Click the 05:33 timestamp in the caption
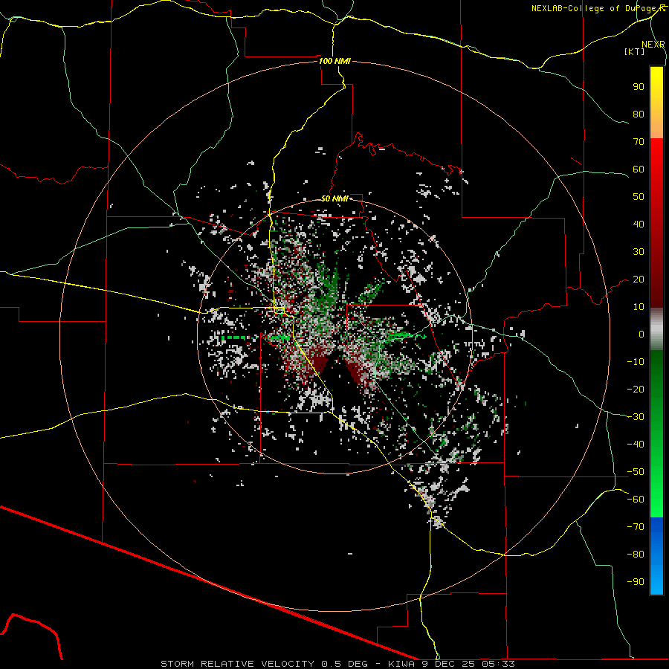The image size is (669, 669). (x=498, y=664)
